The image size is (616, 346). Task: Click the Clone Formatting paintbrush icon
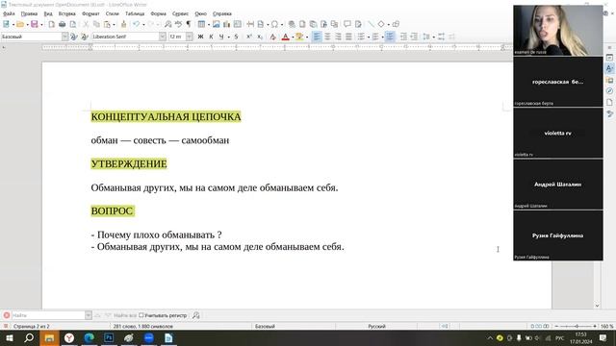click(x=124, y=24)
